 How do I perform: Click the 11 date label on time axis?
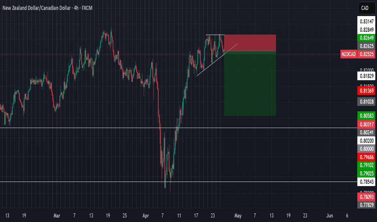(179, 216)
